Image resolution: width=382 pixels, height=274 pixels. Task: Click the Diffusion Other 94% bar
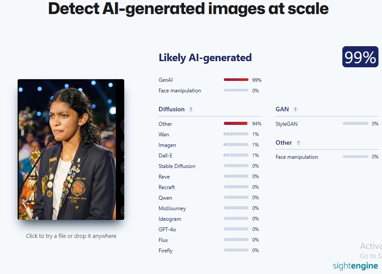pos(236,124)
